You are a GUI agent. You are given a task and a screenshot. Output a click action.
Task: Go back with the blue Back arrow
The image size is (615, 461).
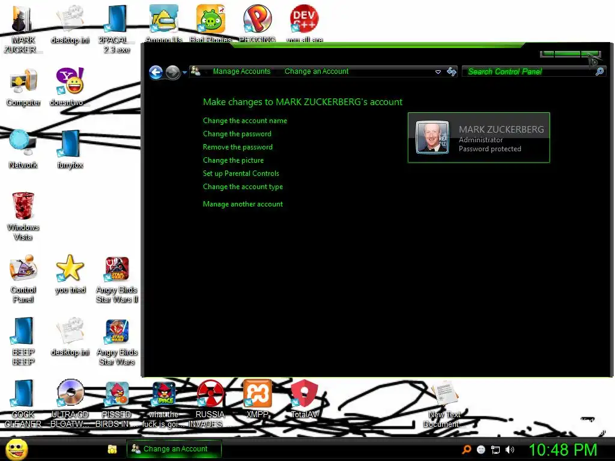(156, 72)
